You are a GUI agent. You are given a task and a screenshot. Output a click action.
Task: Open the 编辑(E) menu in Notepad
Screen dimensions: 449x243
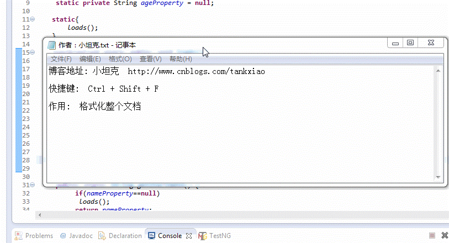point(90,59)
